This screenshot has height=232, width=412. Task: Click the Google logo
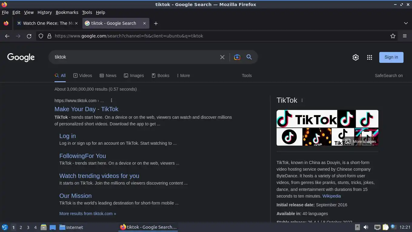point(21,57)
